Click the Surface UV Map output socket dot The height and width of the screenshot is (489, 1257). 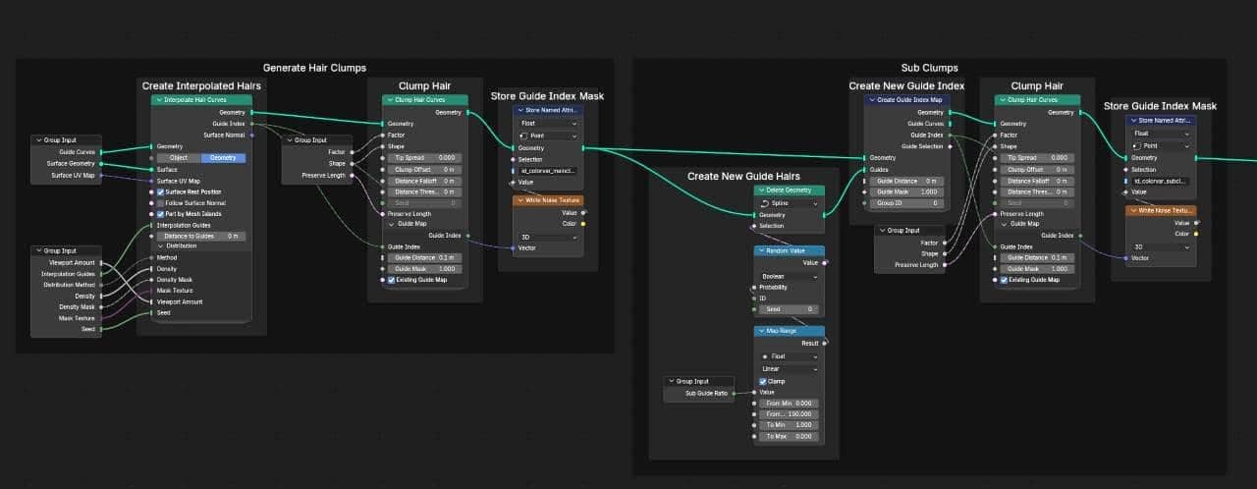tap(102, 177)
